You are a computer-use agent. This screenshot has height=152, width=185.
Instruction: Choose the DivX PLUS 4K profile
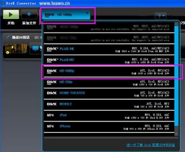(x=109, y=50)
